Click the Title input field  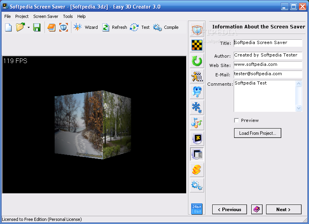click(x=268, y=43)
